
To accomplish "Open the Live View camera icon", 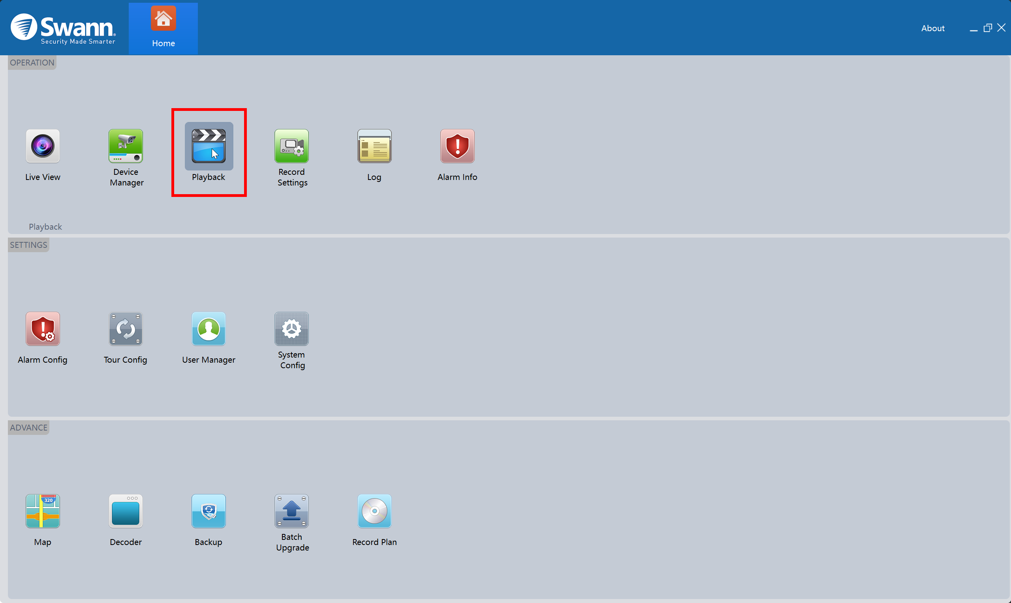I will tap(43, 146).
